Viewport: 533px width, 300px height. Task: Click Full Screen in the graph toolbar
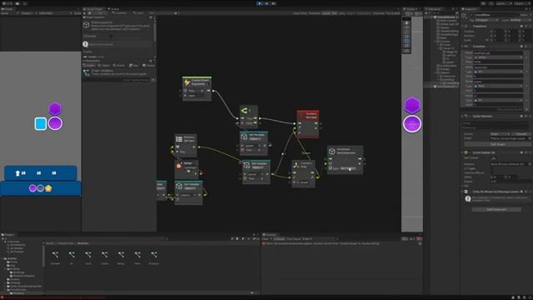pyautogui.click(x=392, y=13)
